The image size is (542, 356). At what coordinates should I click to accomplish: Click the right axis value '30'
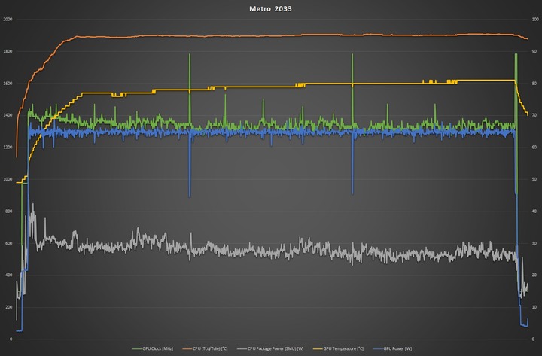[534, 243]
